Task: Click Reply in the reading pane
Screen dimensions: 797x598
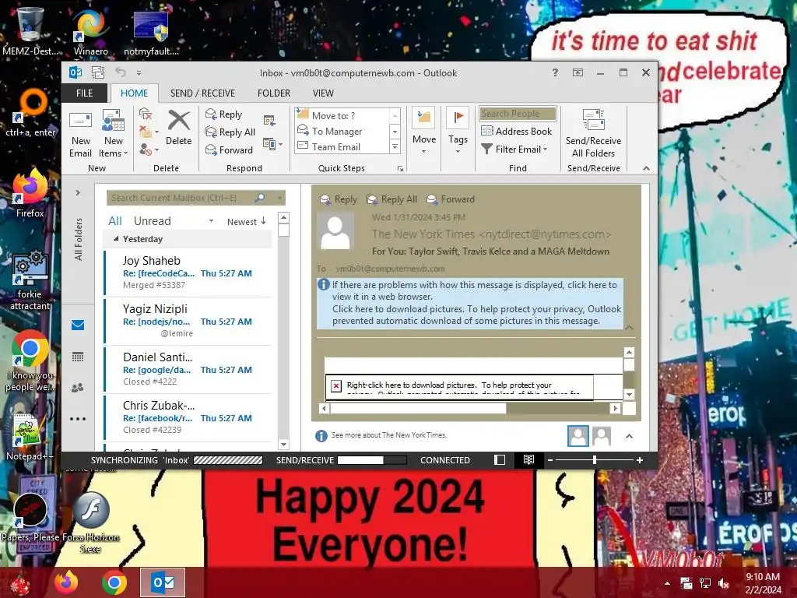Action: 339,199
